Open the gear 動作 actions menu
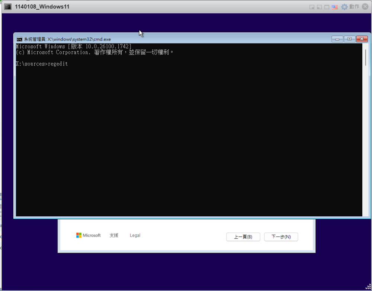This screenshot has width=372, height=291. coord(350,7)
